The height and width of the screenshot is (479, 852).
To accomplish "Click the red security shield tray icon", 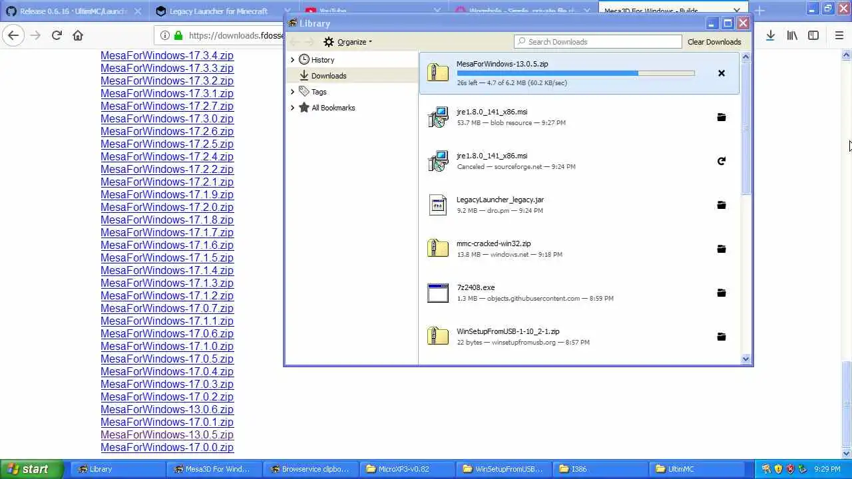I will (x=790, y=469).
